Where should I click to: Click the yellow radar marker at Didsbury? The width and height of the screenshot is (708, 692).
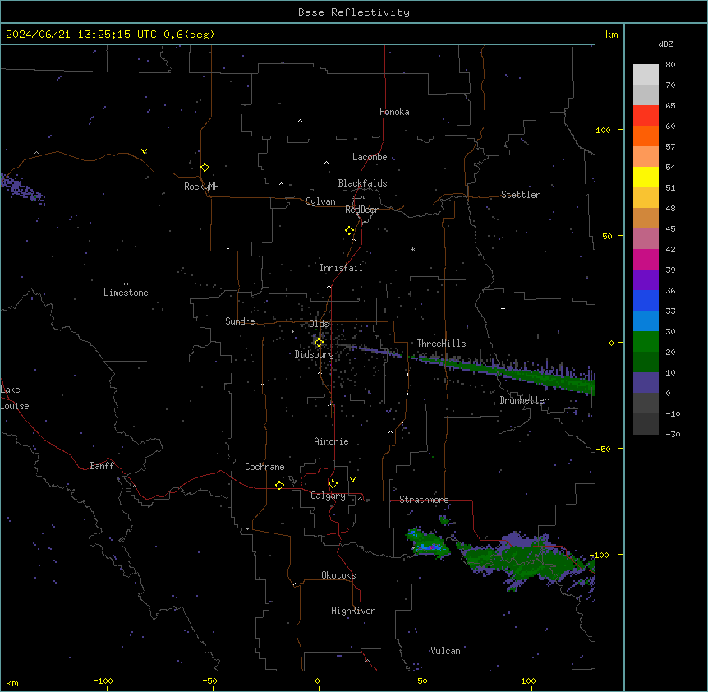[319, 343]
